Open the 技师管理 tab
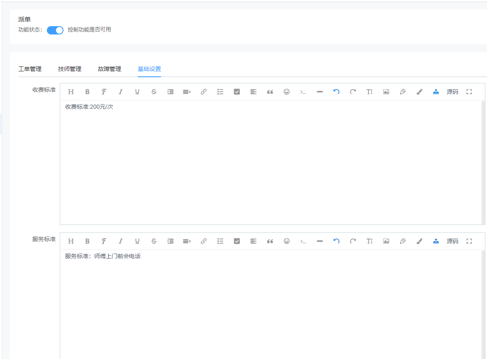The height and width of the screenshot is (359, 487). (70, 69)
